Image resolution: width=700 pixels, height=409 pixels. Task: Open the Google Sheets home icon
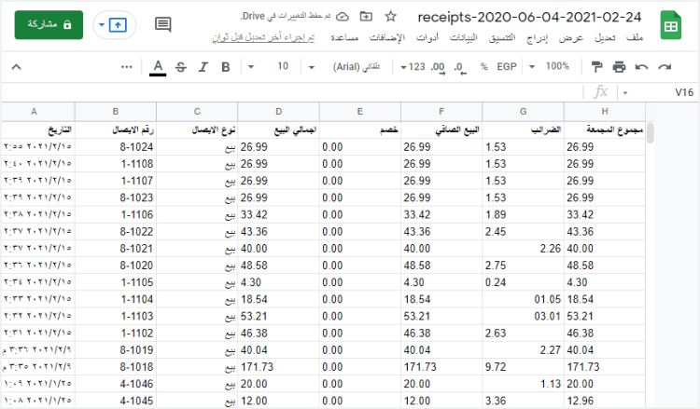point(670,26)
